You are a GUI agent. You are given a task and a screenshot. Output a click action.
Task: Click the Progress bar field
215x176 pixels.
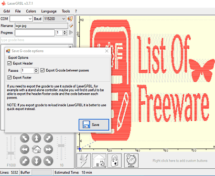(35, 33)
